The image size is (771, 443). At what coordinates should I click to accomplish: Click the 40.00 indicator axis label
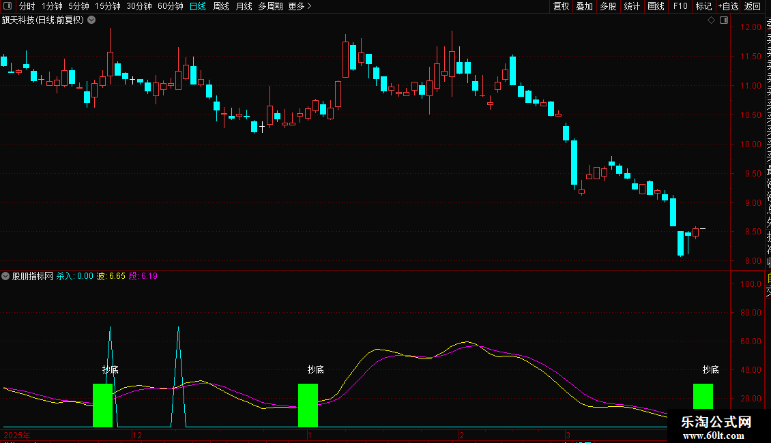tap(751, 370)
